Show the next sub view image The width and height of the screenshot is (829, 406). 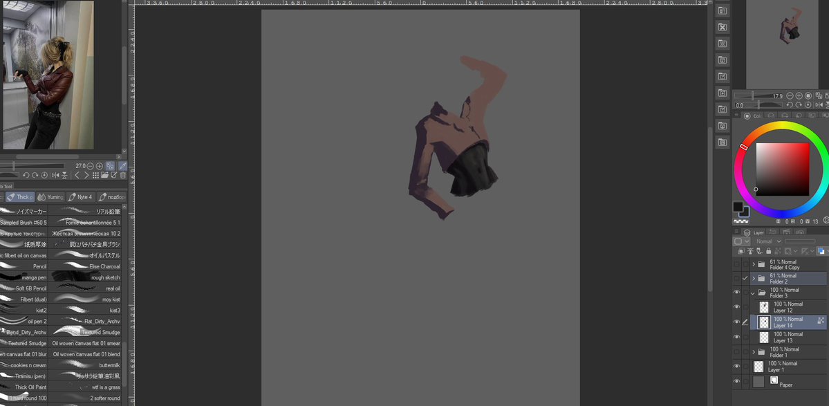click(x=86, y=176)
